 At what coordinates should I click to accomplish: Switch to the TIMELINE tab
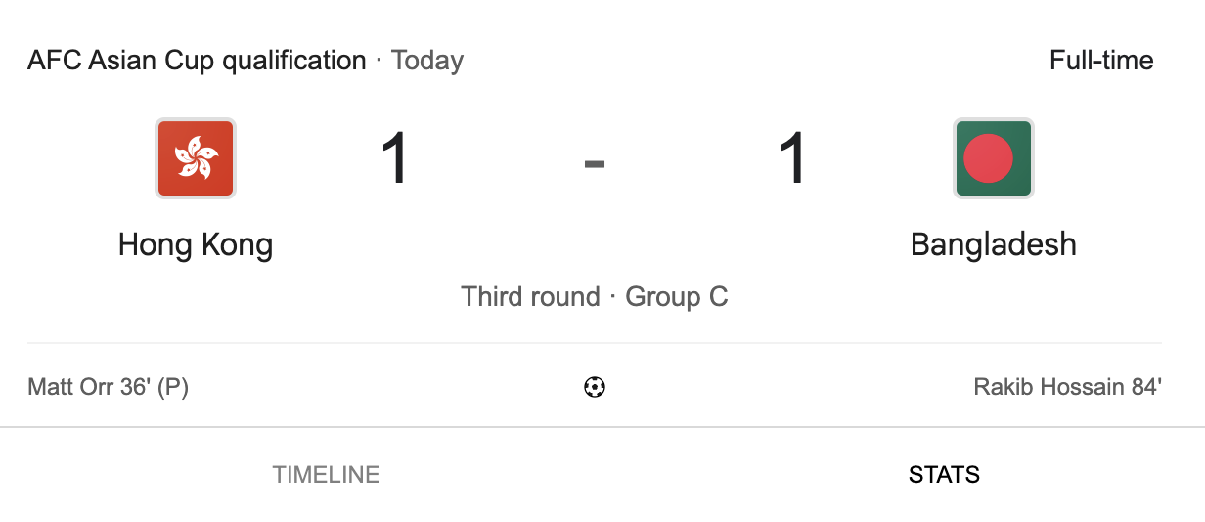[x=326, y=475]
